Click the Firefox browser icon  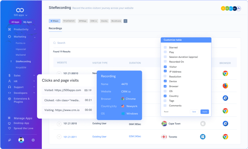click(x=225, y=86)
